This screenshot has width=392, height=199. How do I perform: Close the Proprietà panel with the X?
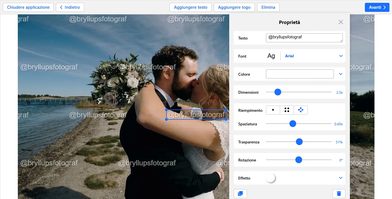coord(341,22)
